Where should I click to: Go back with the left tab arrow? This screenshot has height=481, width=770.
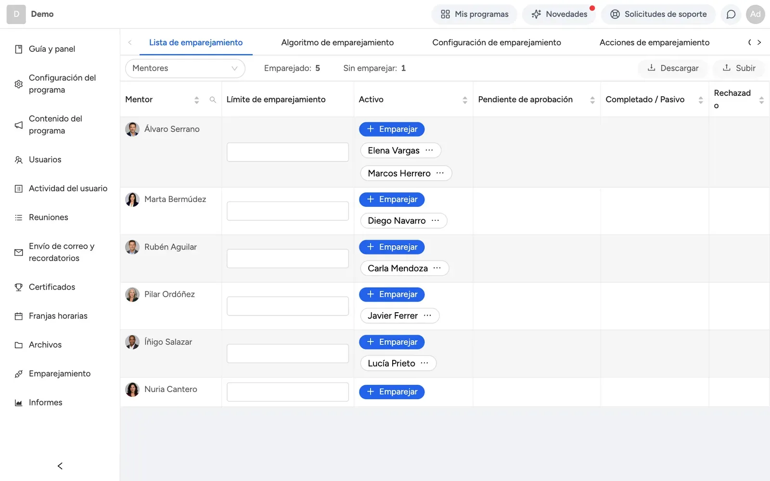point(130,42)
